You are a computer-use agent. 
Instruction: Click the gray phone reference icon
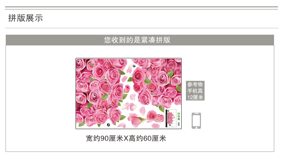coord(196,121)
